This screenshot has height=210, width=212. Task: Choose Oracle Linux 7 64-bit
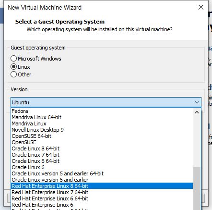coord(102,155)
